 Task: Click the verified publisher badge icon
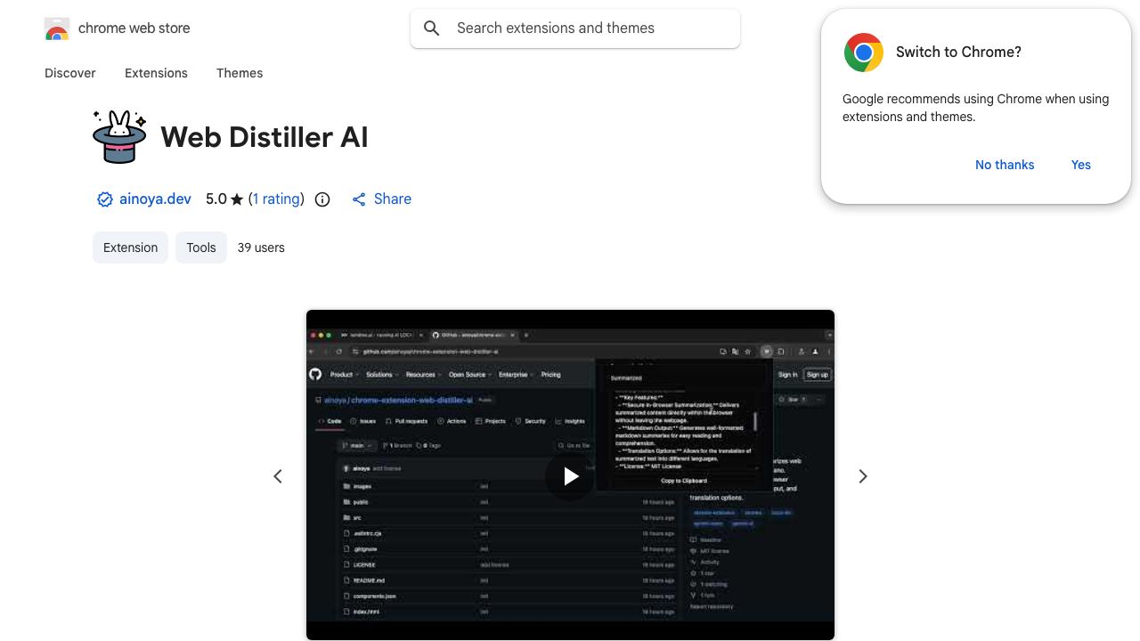(104, 199)
